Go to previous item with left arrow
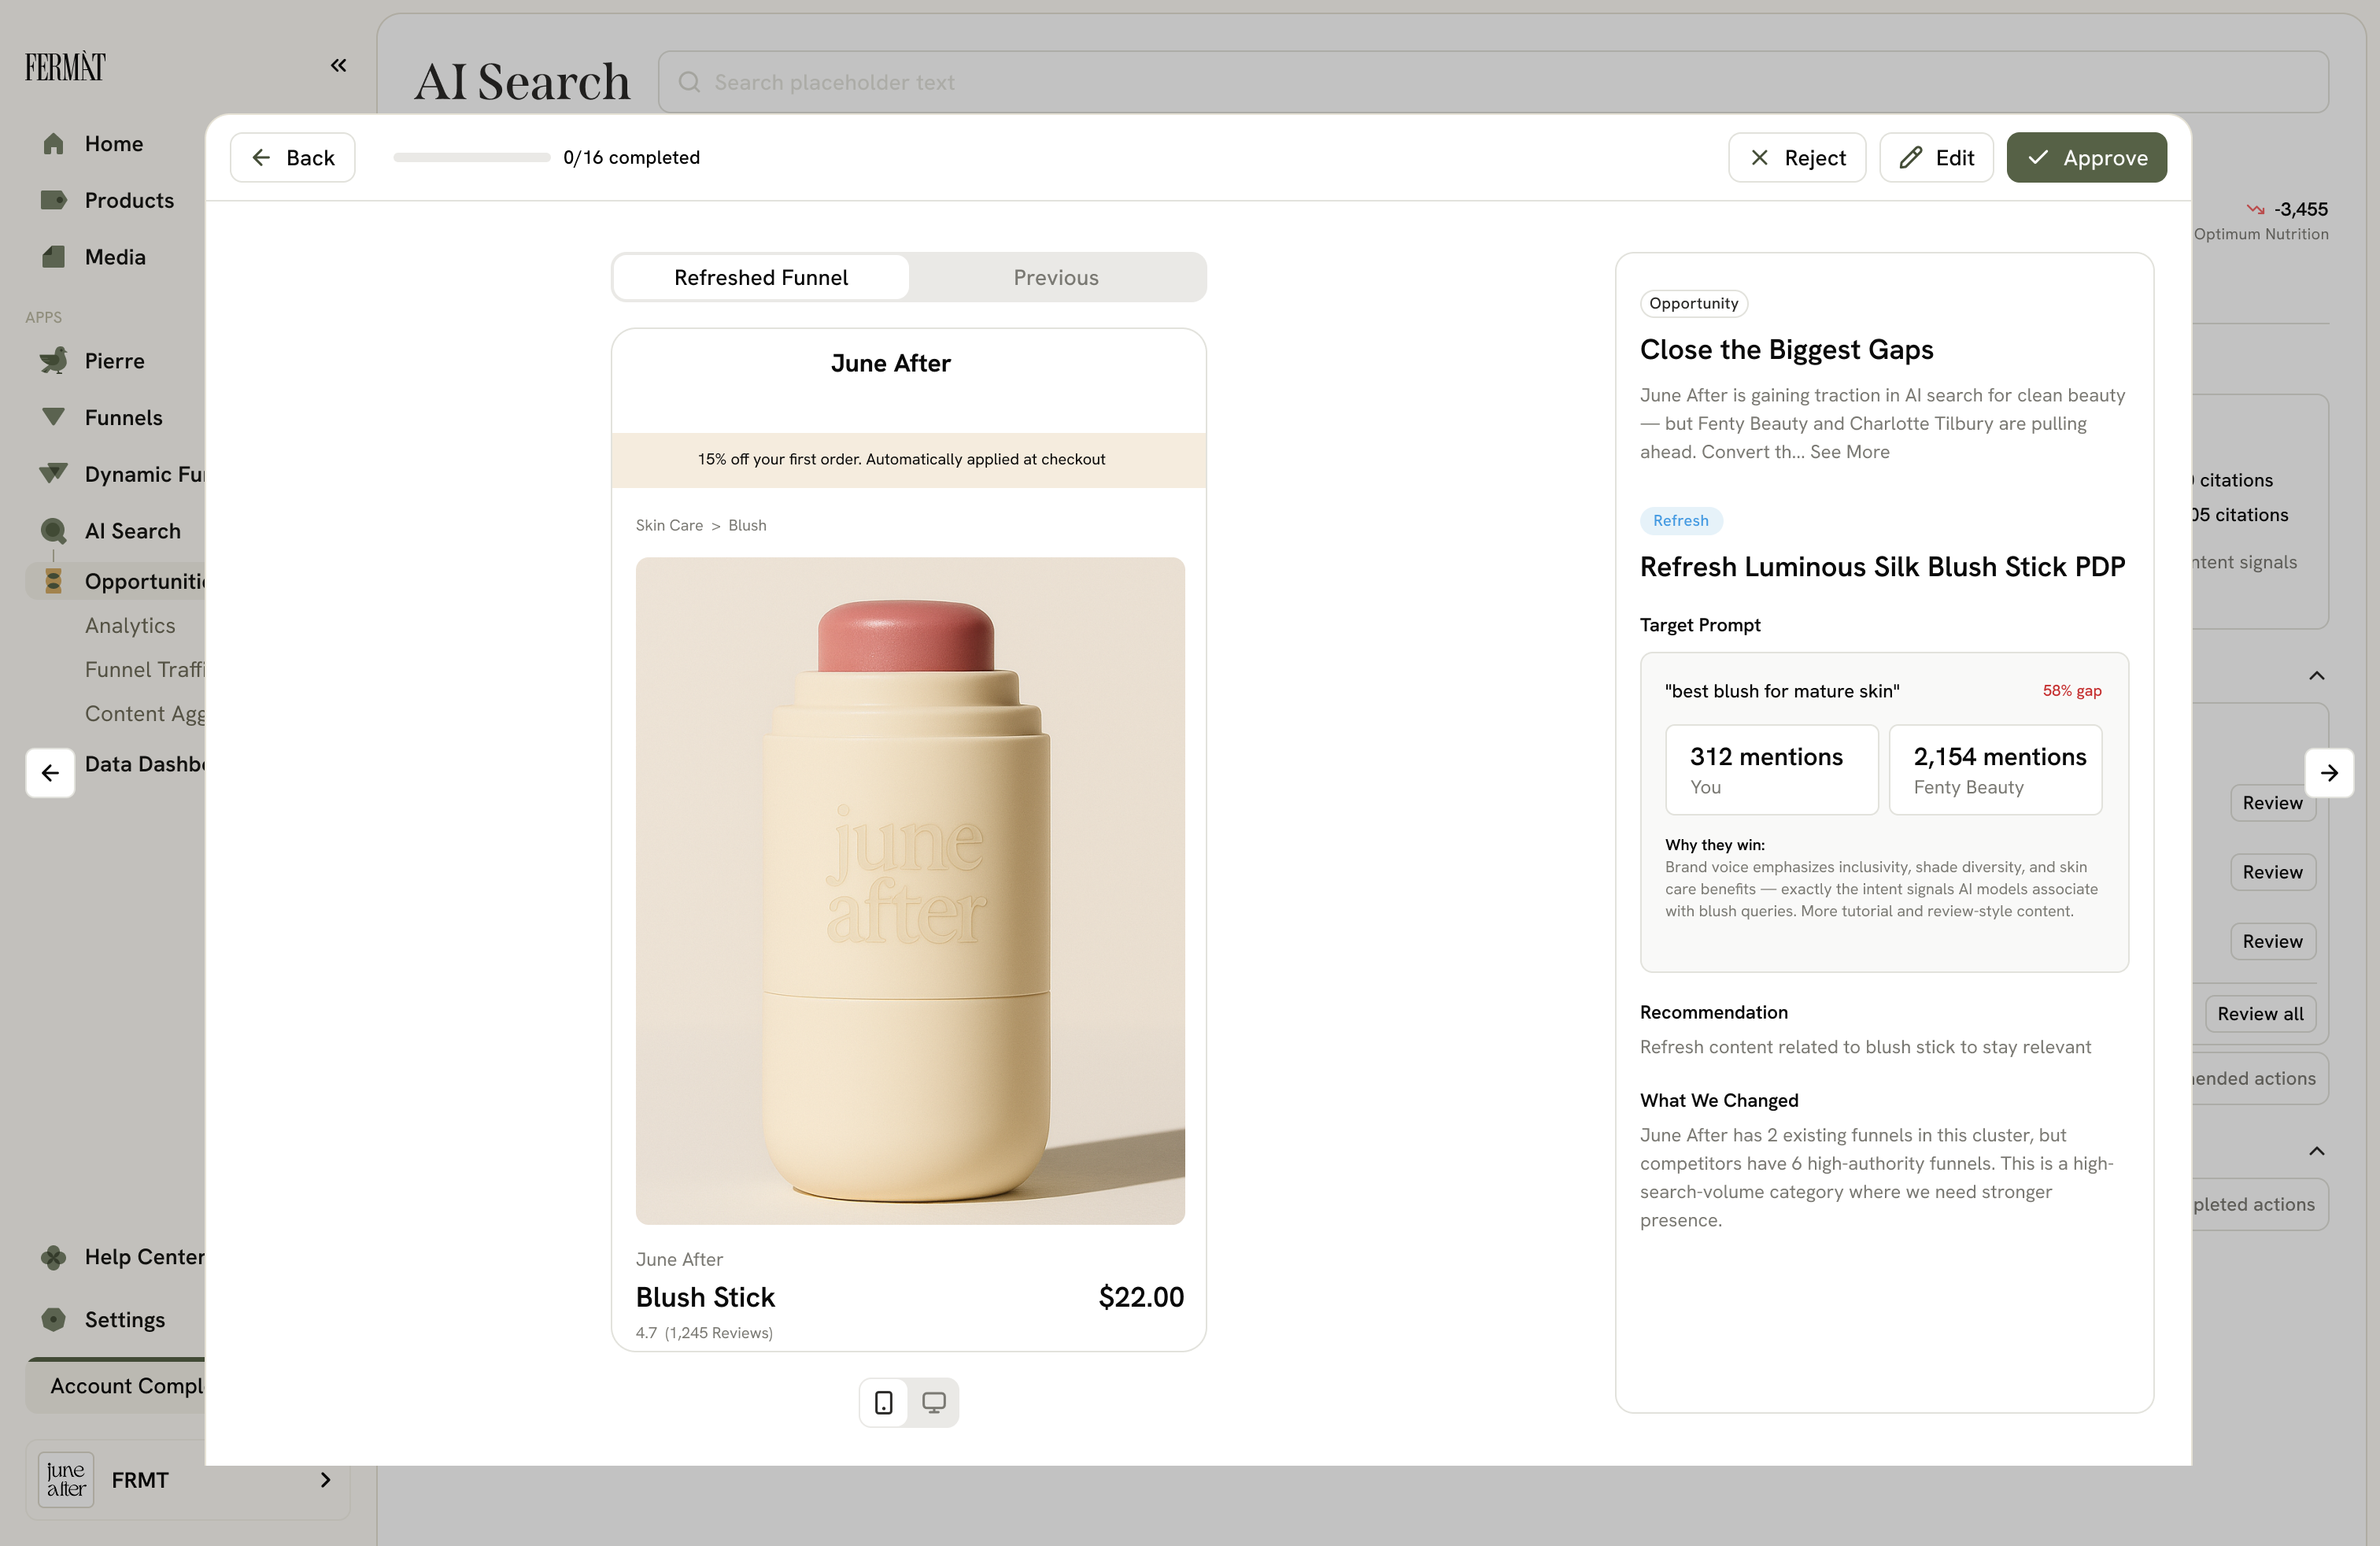The height and width of the screenshot is (1546, 2380). point(50,773)
